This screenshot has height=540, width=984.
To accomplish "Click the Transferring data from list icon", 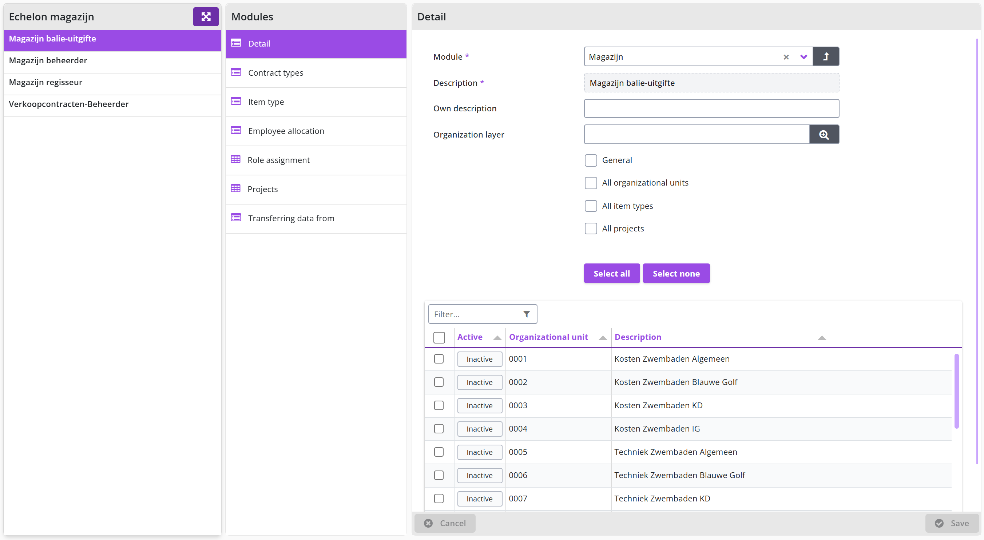I will coord(236,218).
